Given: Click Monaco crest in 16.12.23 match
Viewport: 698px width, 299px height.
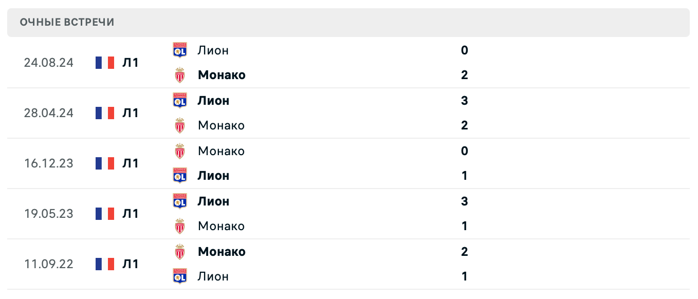Looking at the screenshot, I should pos(180,151).
